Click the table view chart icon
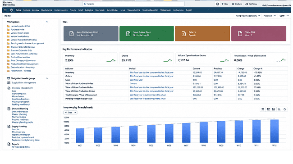 tap(263, 109)
